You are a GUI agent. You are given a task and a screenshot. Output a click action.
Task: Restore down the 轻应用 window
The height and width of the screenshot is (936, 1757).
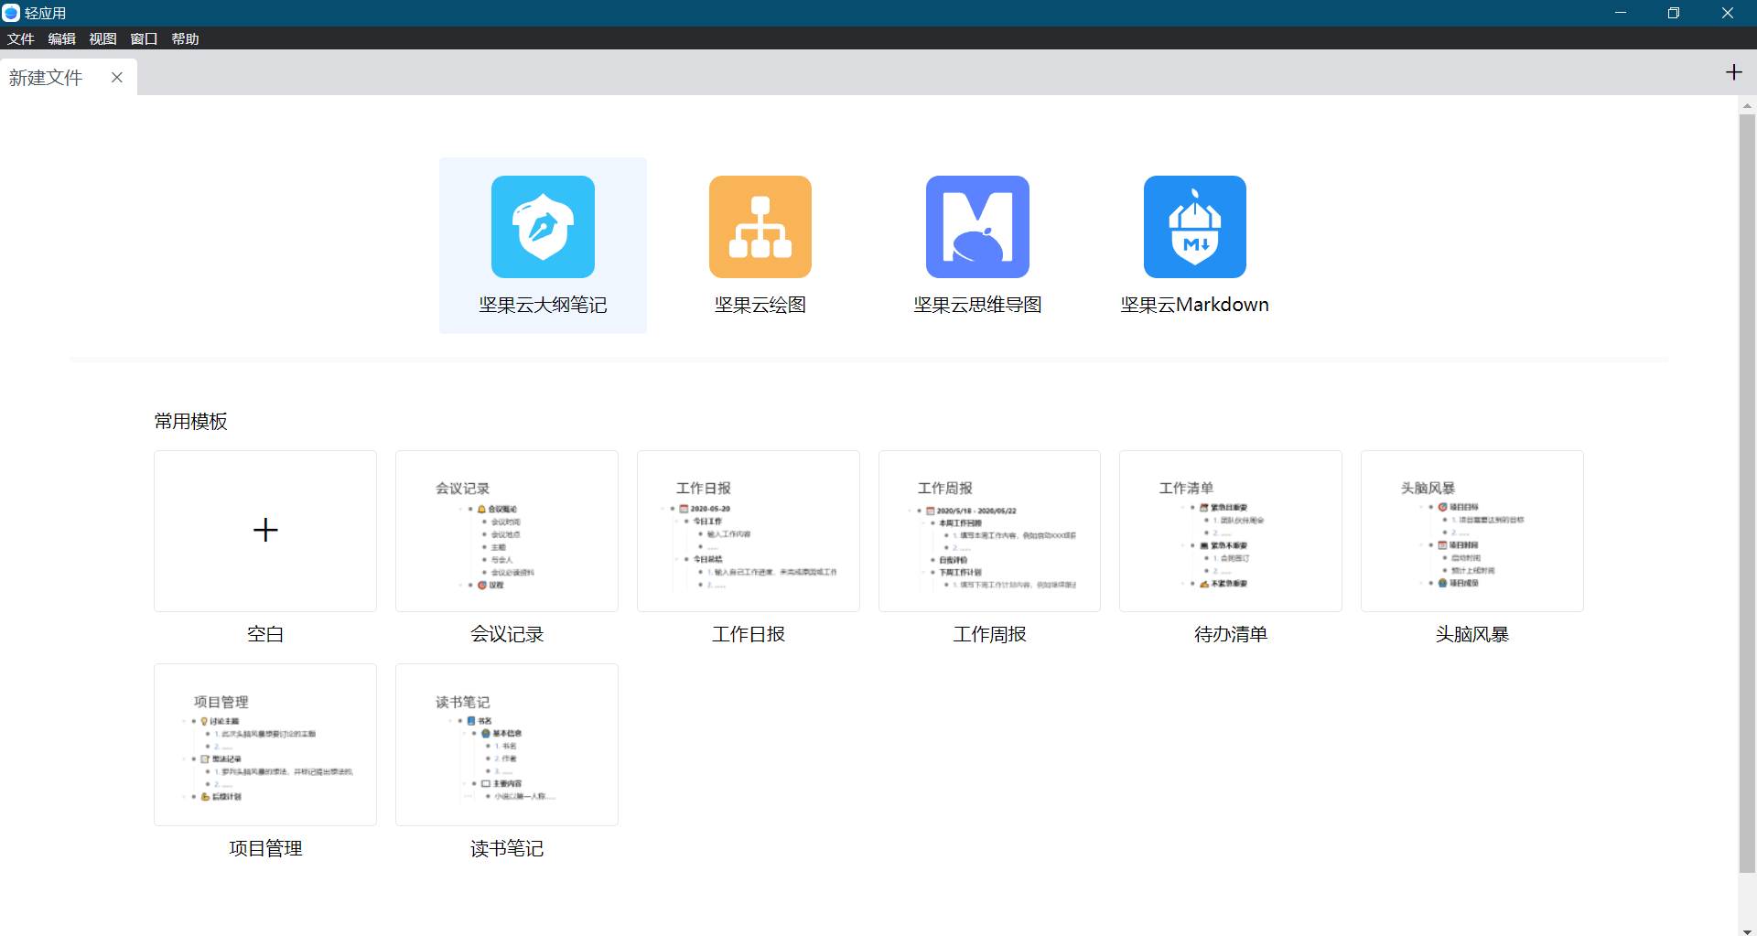(1674, 13)
